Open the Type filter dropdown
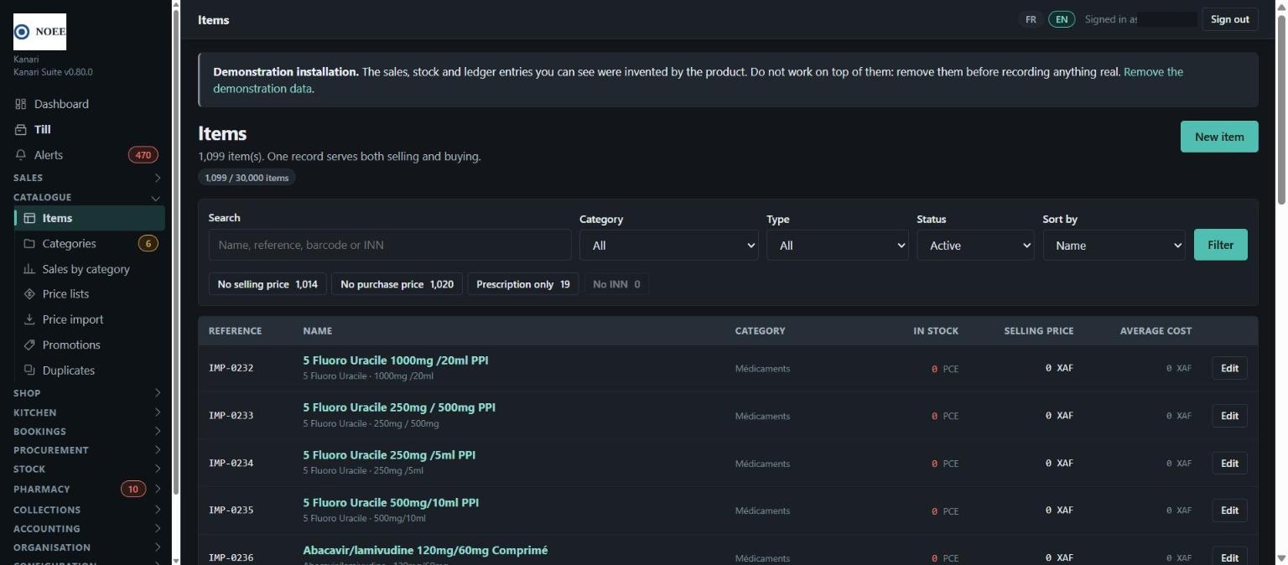1288x565 pixels. tap(838, 246)
